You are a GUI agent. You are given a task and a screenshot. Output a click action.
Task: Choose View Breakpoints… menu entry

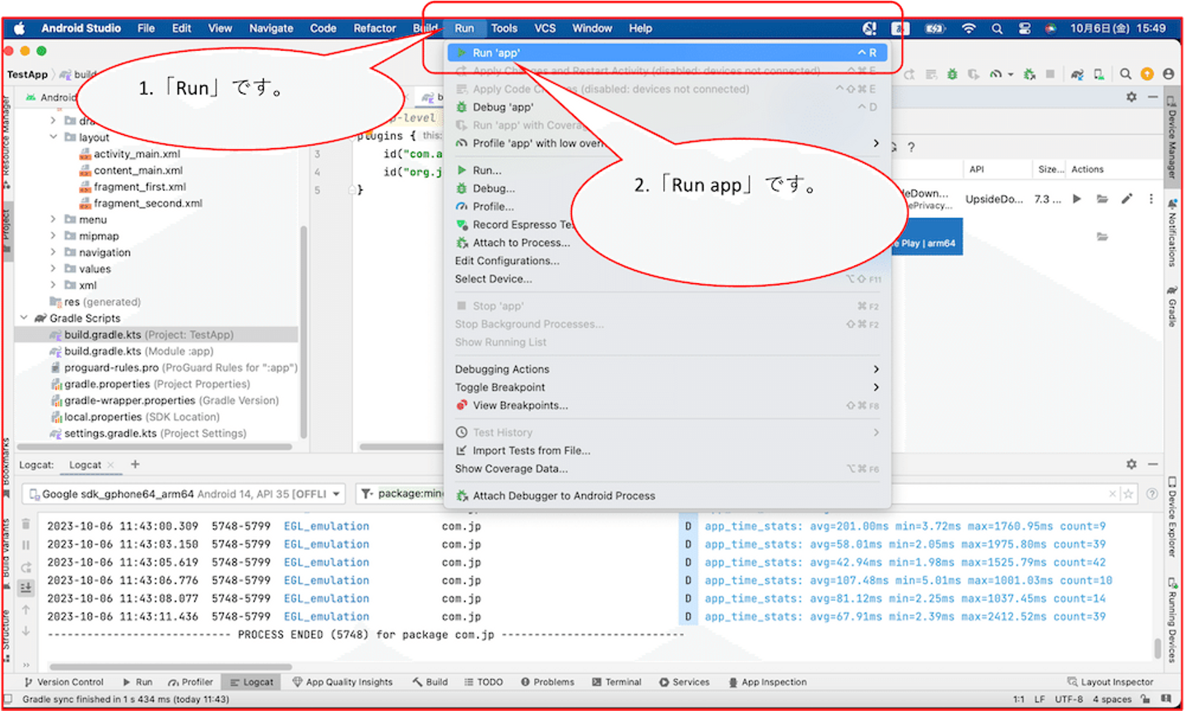coord(667,406)
